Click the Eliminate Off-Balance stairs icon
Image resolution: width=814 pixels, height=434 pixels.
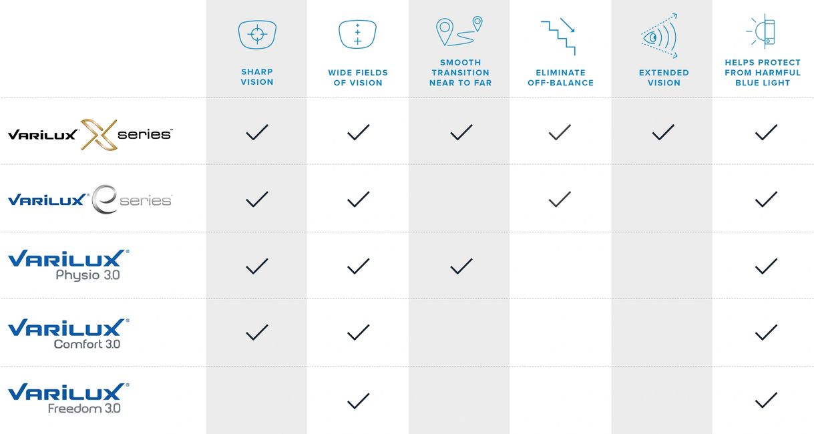point(559,36)
